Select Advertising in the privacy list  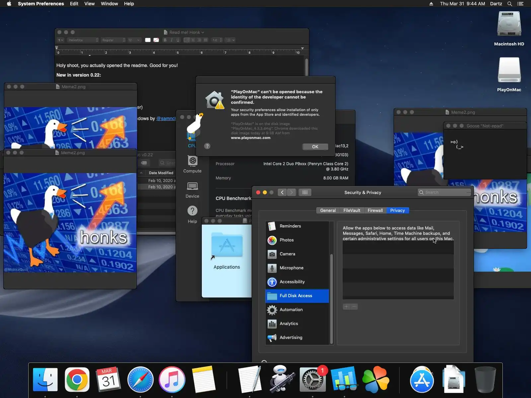pyautogui.click(x=297, y=337)
